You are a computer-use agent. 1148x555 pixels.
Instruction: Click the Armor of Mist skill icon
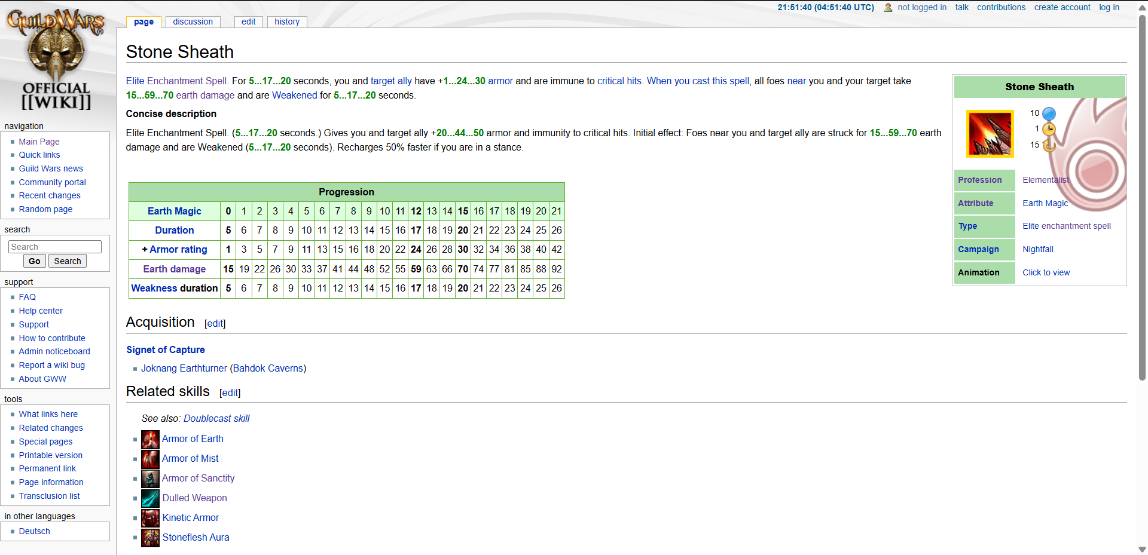[150, 459]
